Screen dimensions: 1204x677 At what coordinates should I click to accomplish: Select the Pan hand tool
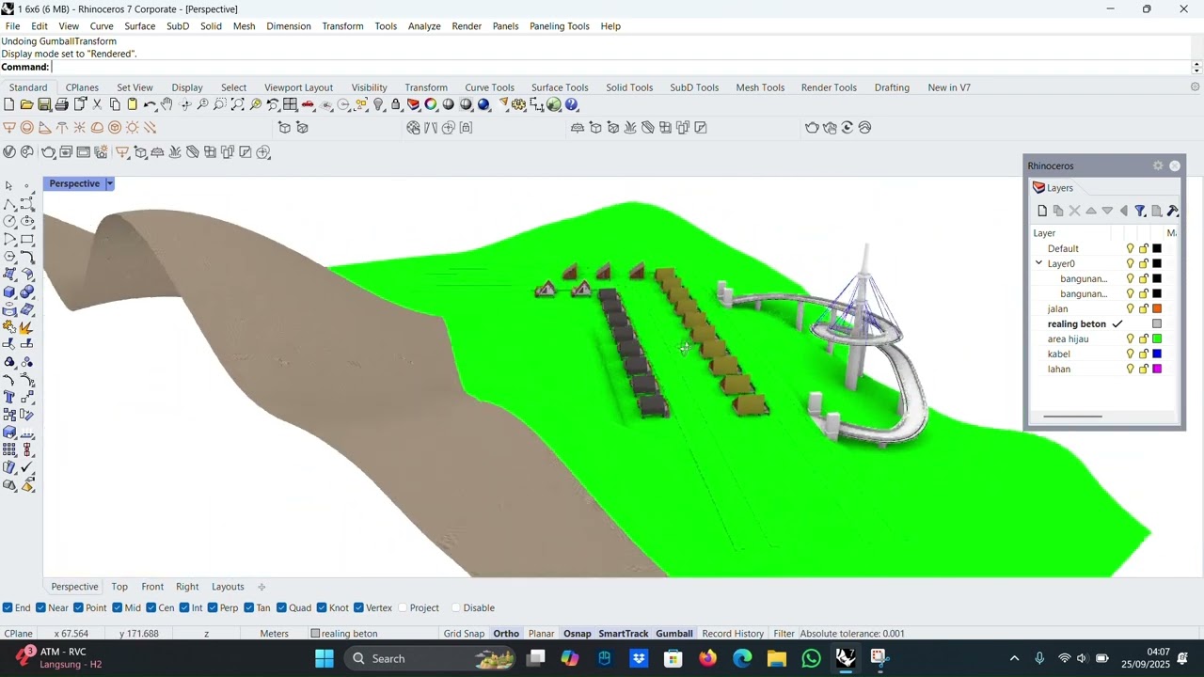[x=166, y=104]
